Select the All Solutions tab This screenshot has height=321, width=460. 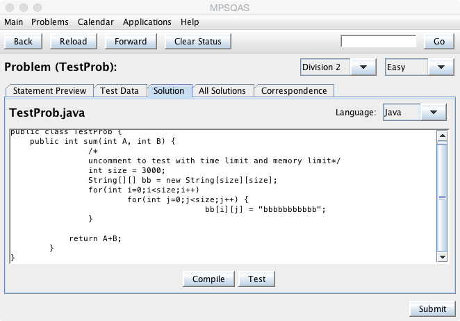[222, 90]
